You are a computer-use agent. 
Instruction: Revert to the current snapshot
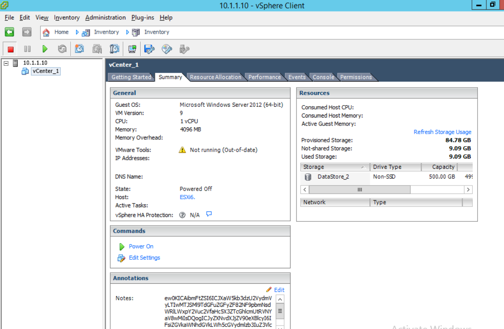click(97, 49)
